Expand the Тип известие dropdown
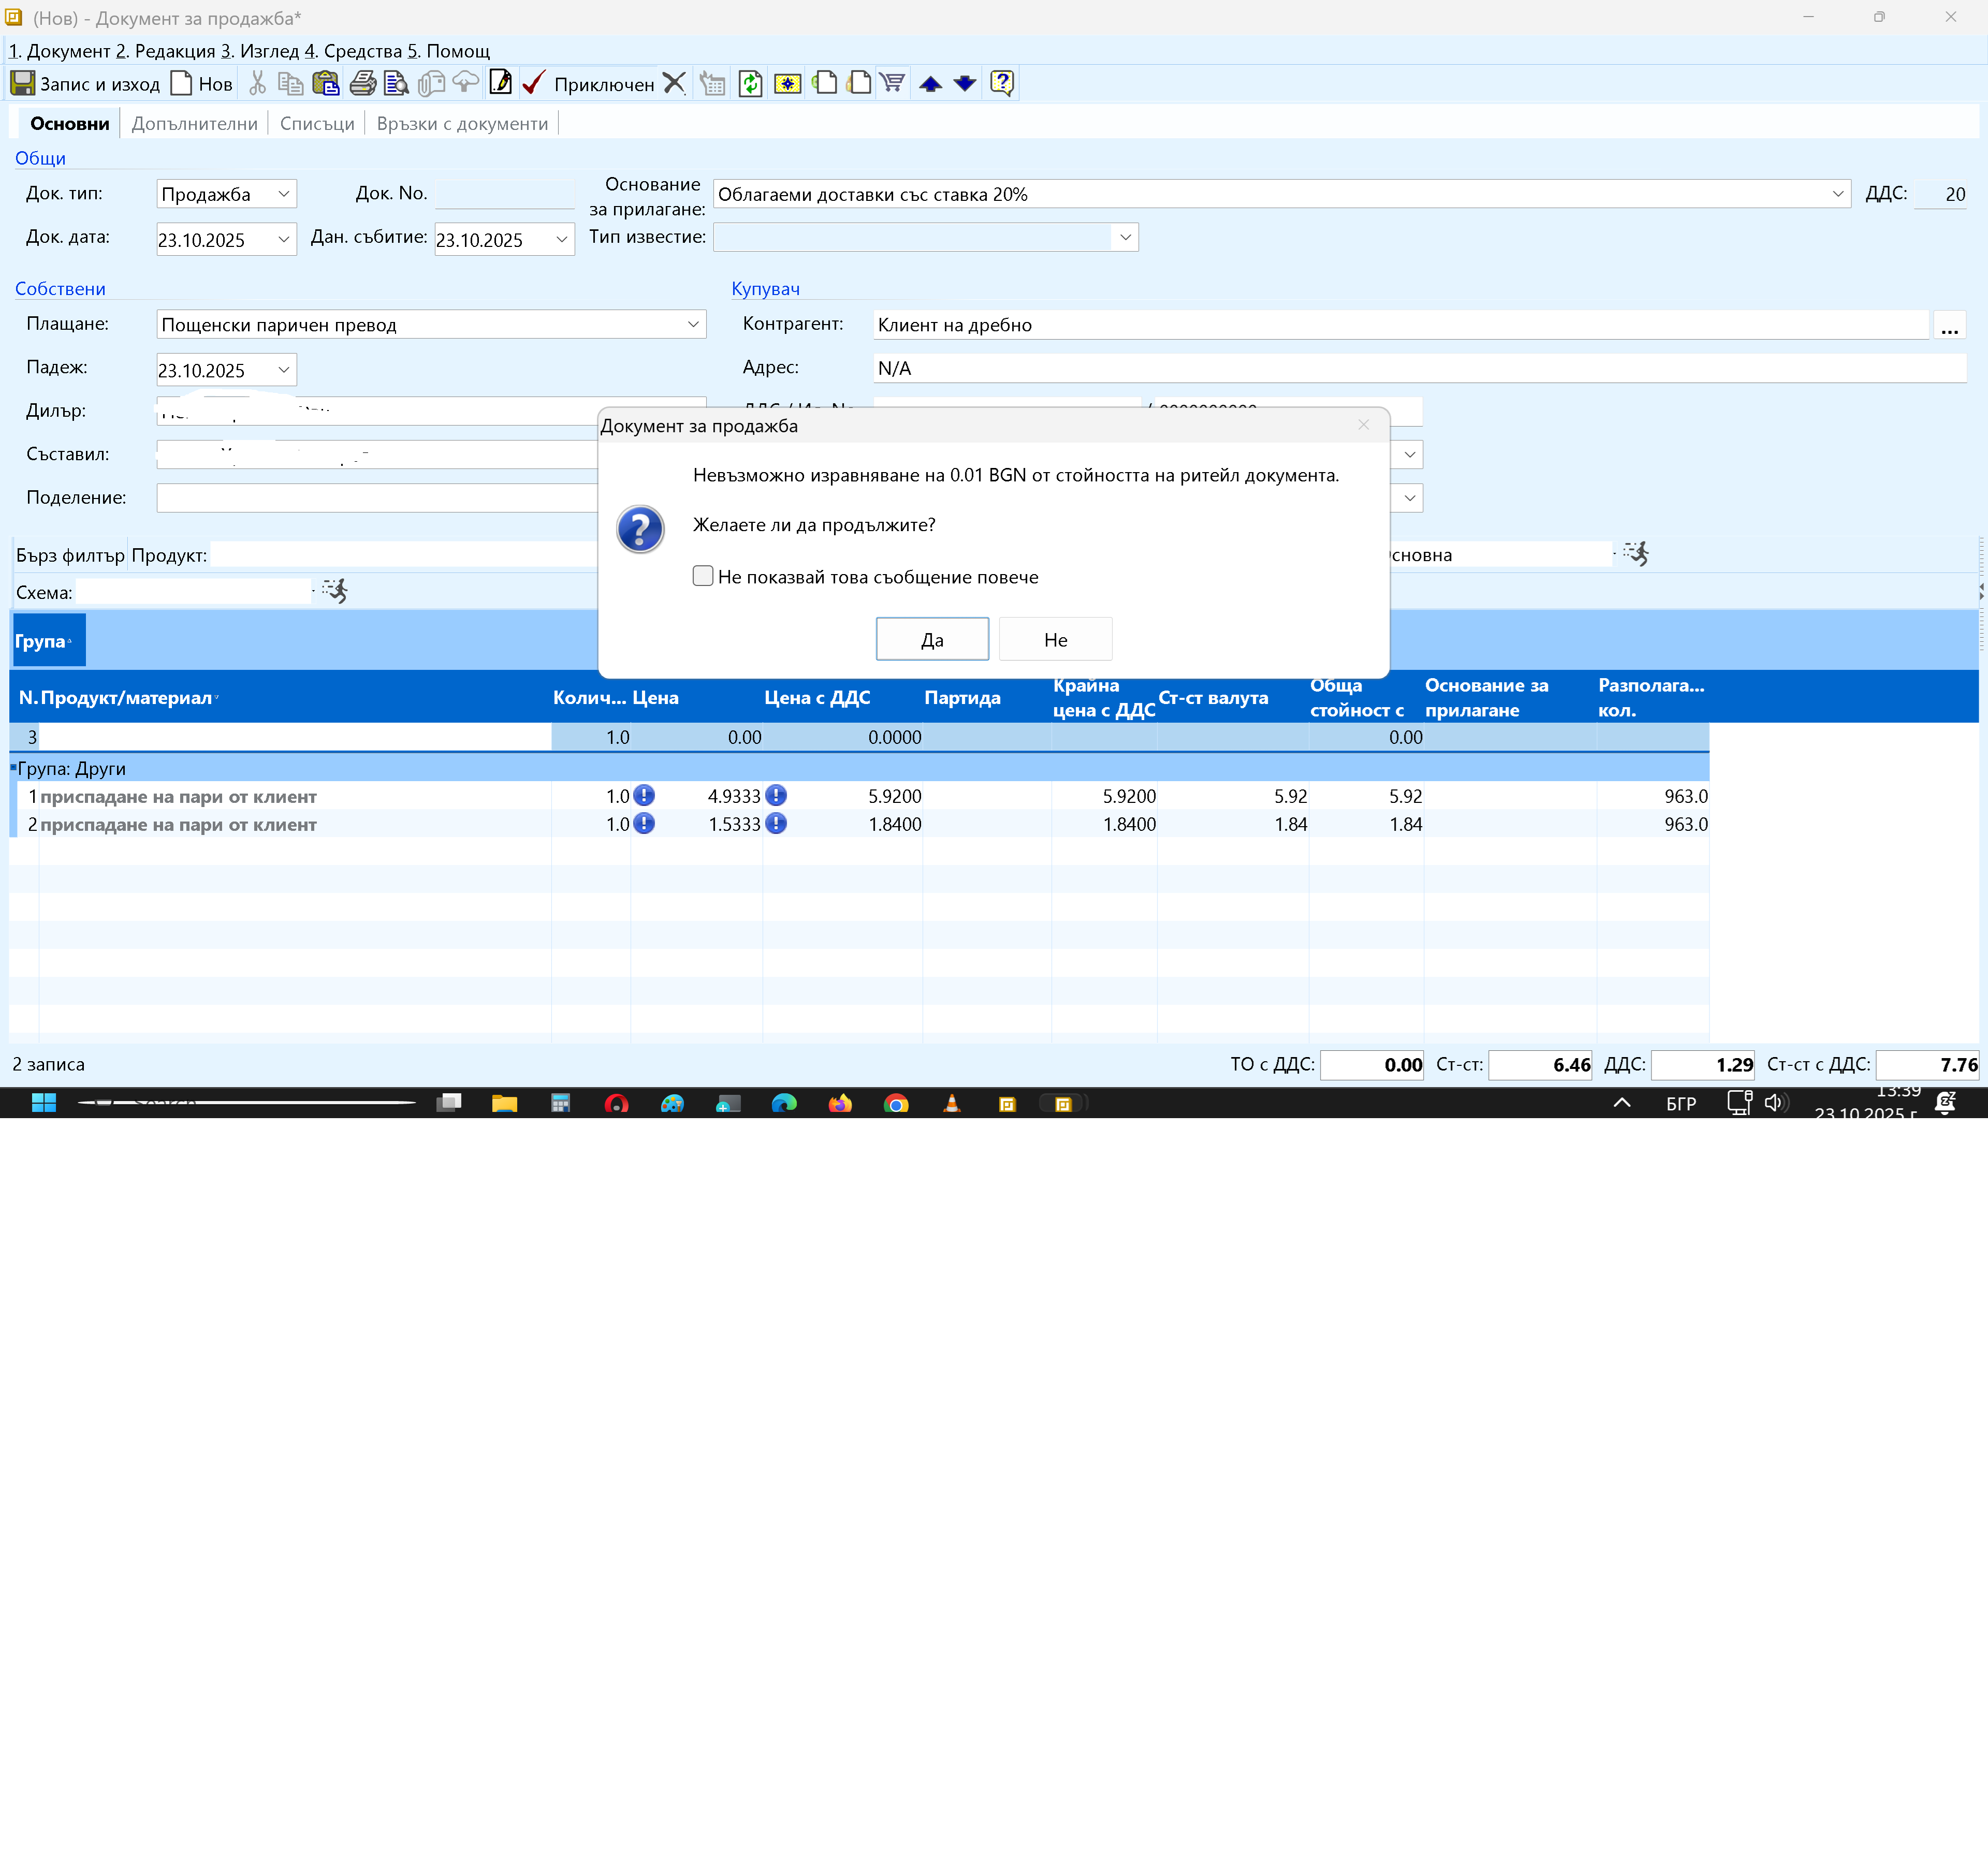The height and width of the screenshot is (1876, 1988). coord(1125,237)
